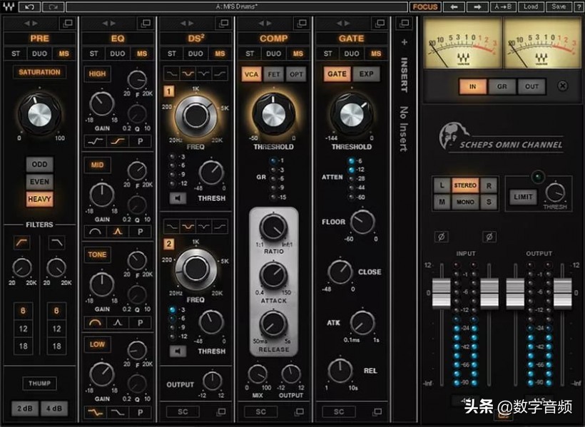Select 18 dB slope for low-pass filter
The height and width of the screenshot is (427, 585).
(x=56, y=346)
